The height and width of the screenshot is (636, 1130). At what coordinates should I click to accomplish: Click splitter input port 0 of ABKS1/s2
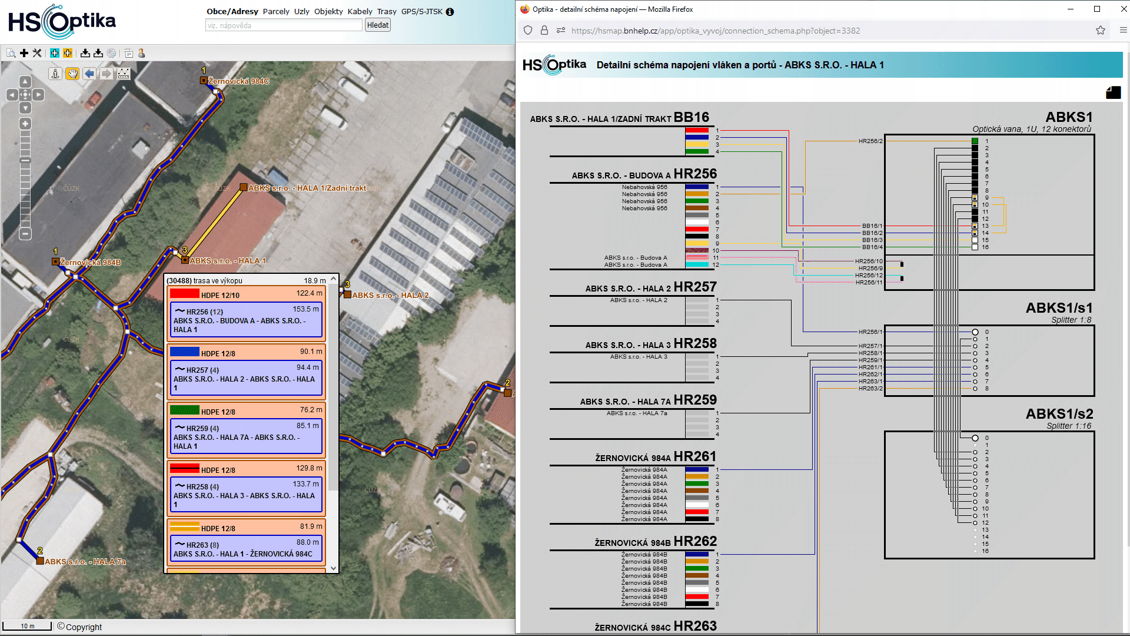coord(975,438)
